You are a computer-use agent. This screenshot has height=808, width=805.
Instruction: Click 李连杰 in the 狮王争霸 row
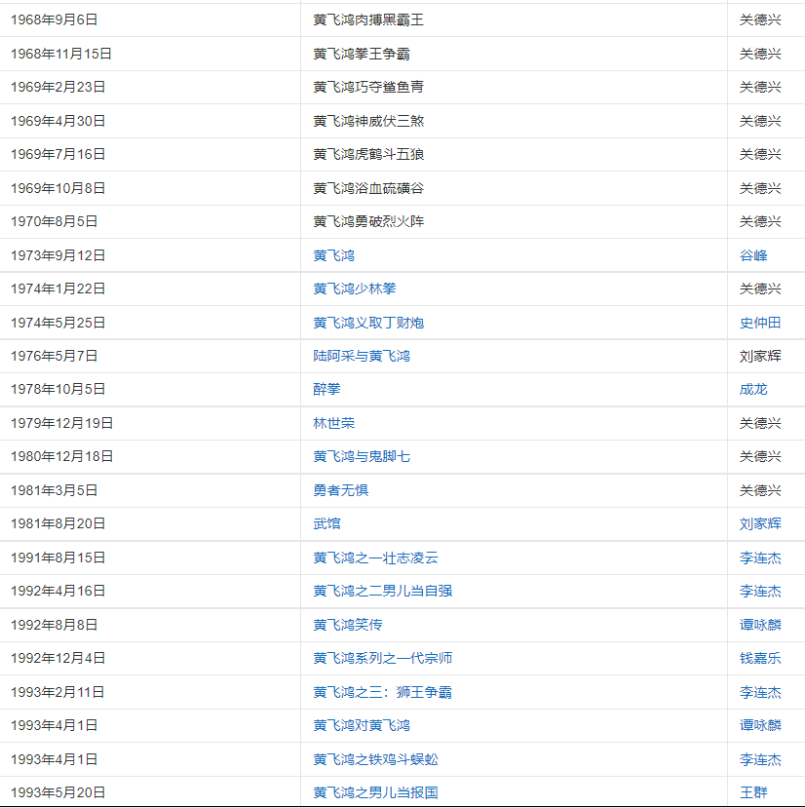[x=760, y=693]
